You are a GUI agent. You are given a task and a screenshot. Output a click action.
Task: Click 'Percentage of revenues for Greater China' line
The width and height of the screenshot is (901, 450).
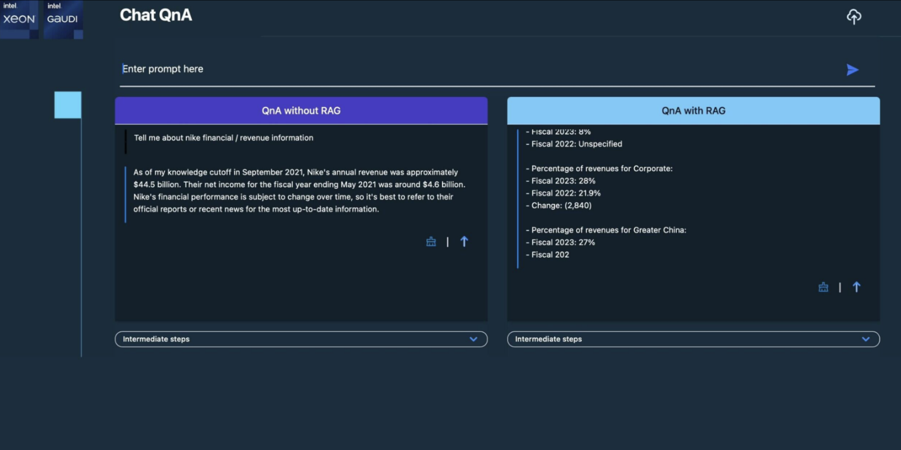[x=606, y=230]
